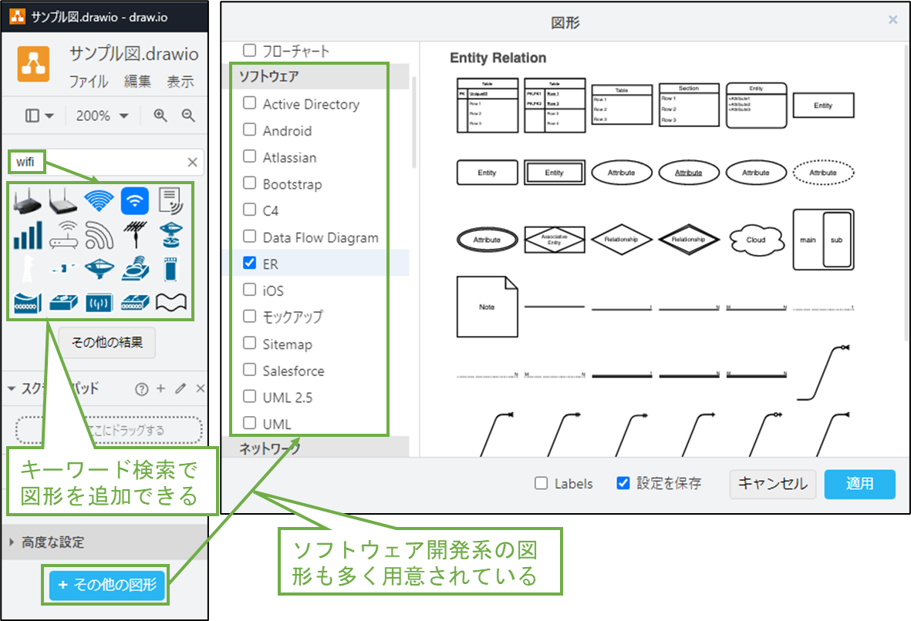Click the キャンセル button
The image size is (911, 621).
(x=773, y=484)
